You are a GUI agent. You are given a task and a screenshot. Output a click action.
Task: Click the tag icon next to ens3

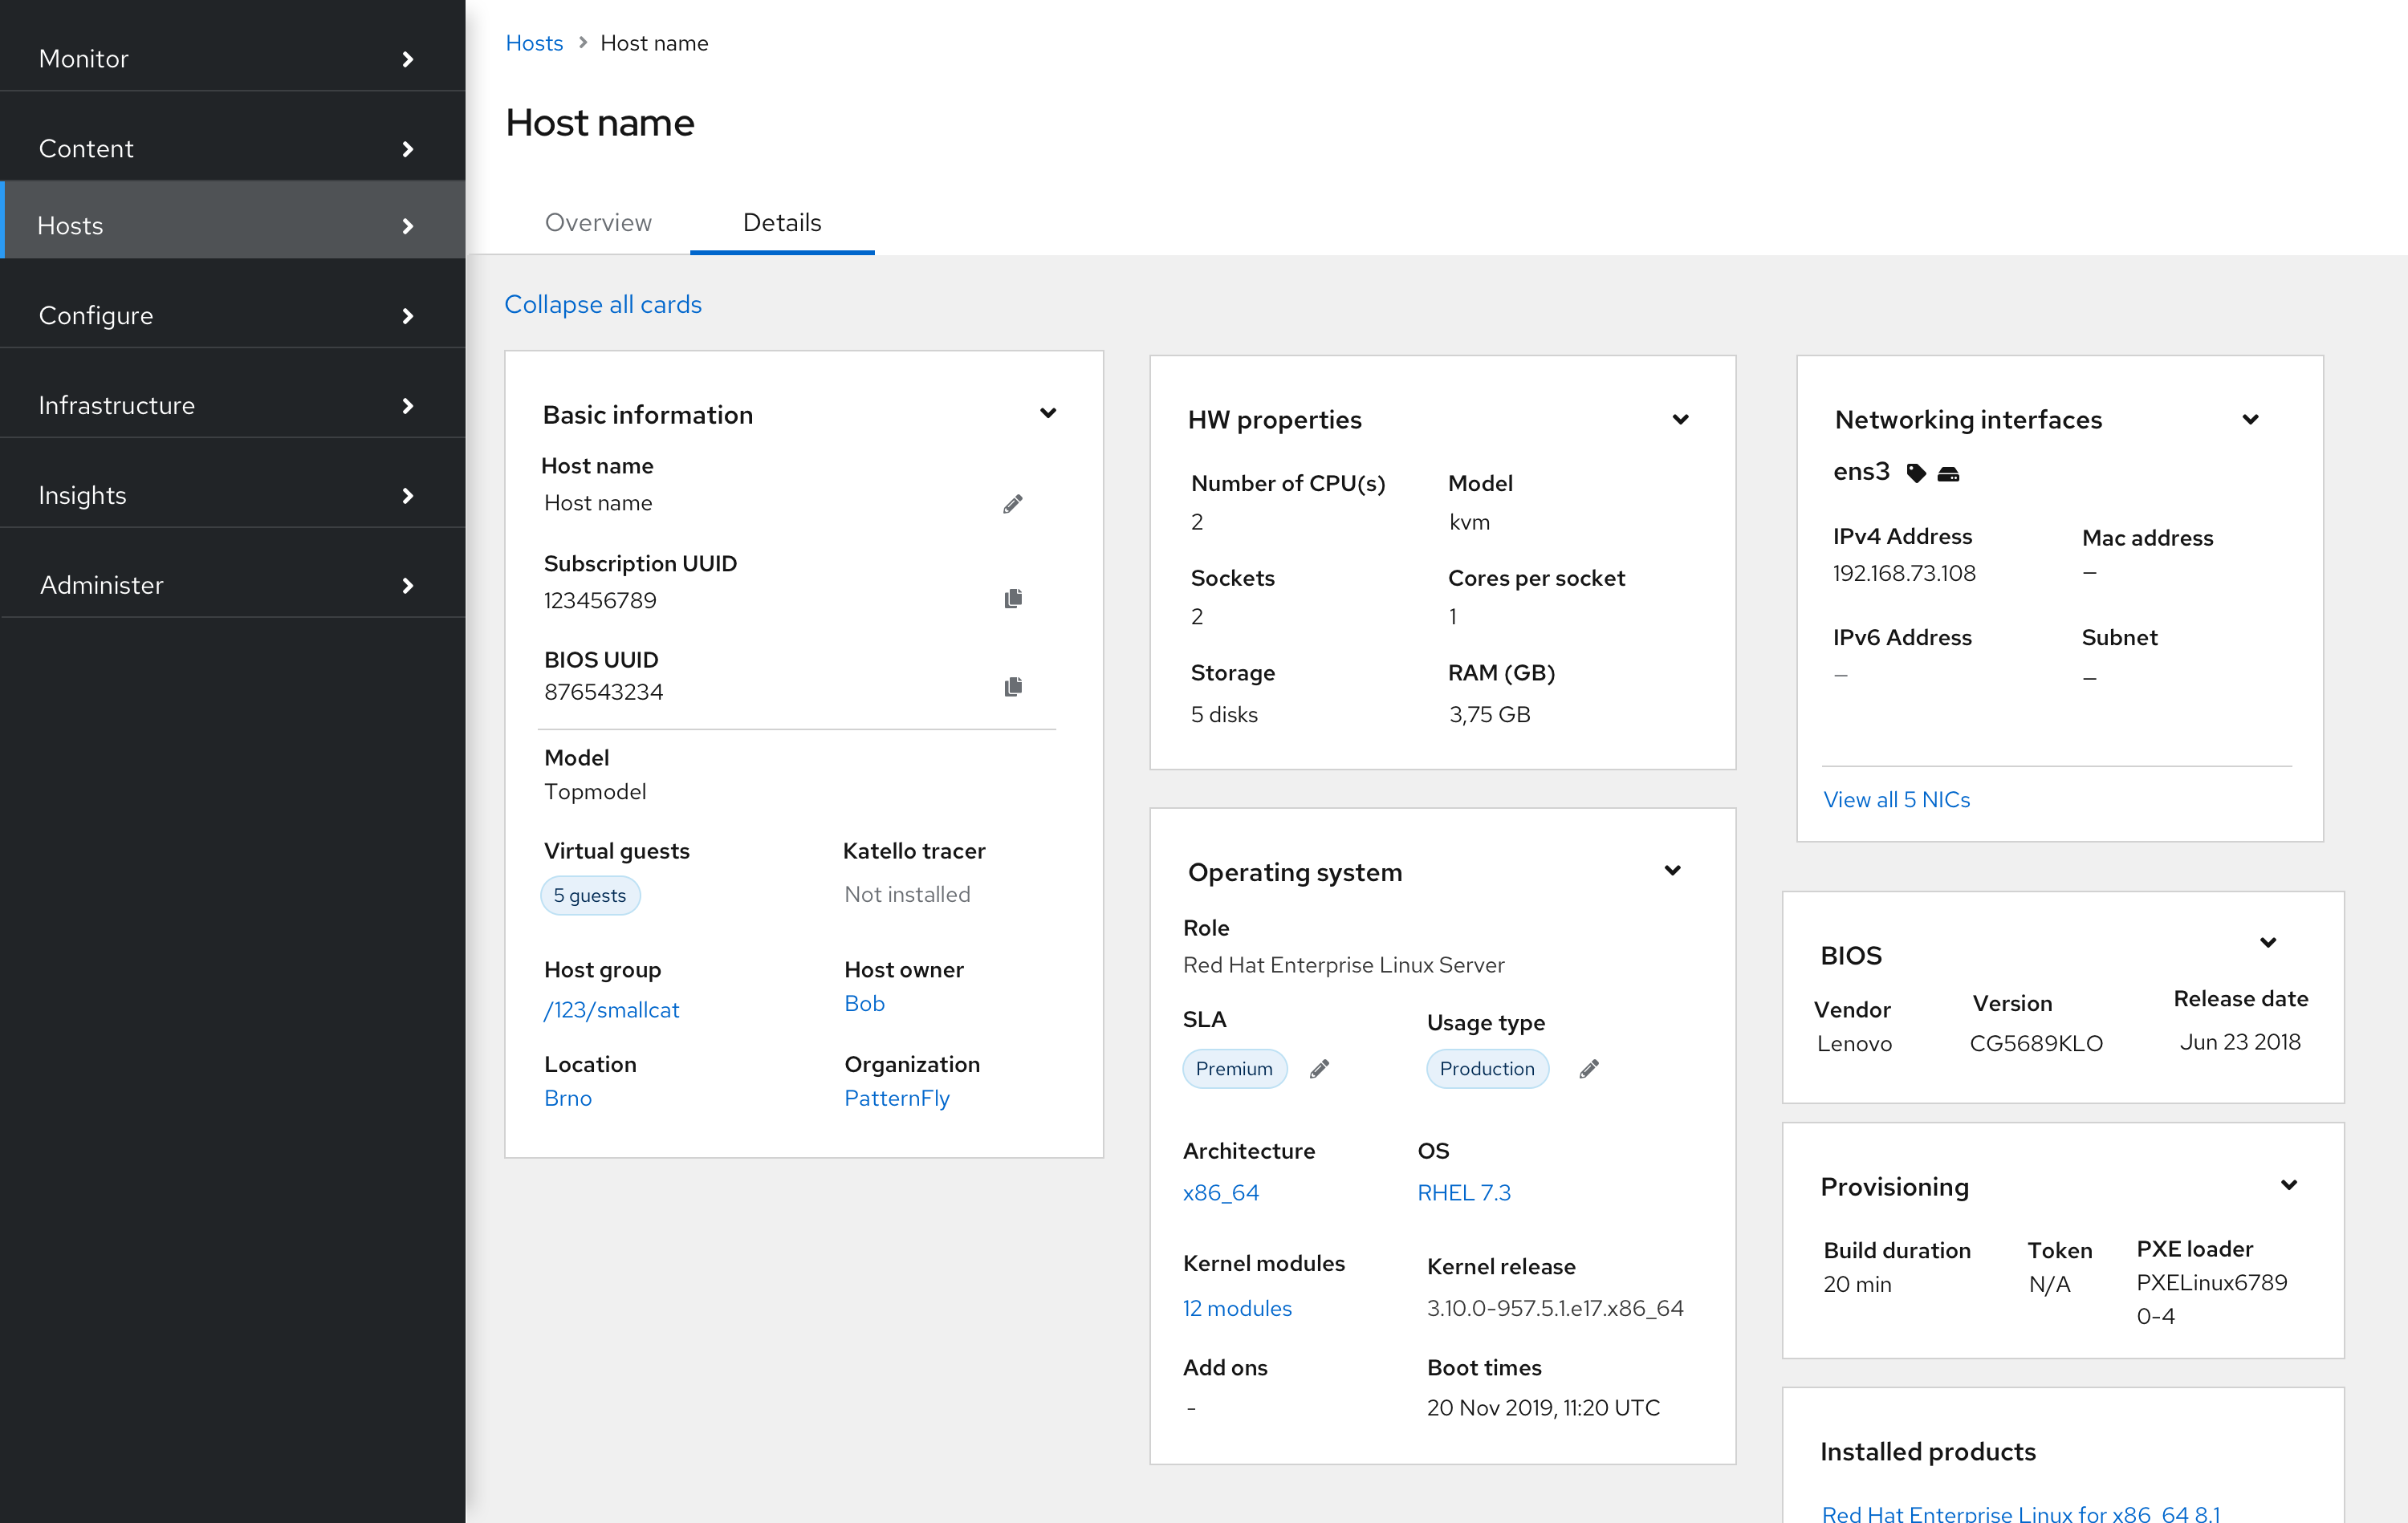click(1915, 473)
